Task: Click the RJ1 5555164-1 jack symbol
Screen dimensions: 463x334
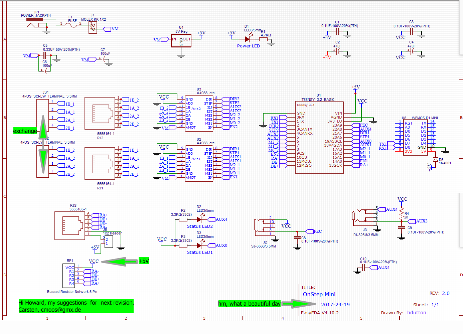Action: (100, 163)
